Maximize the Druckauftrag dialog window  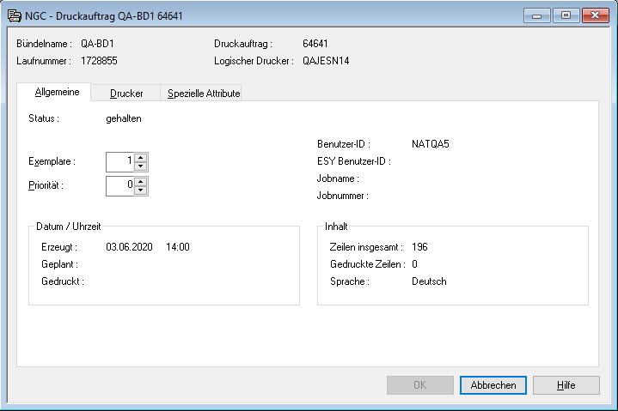[566, 15]
